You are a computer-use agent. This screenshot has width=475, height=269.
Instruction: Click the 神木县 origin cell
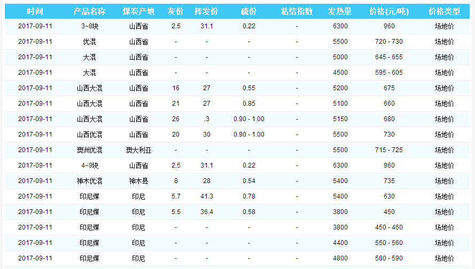(138, 181)
